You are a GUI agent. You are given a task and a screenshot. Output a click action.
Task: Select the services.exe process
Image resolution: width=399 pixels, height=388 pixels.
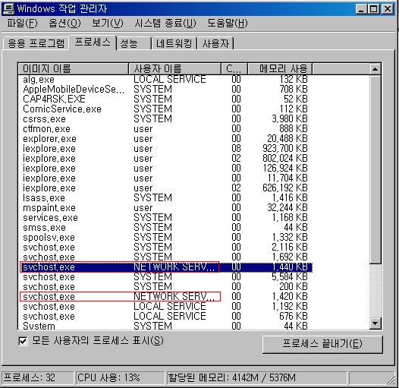click(x=165, y=218)
